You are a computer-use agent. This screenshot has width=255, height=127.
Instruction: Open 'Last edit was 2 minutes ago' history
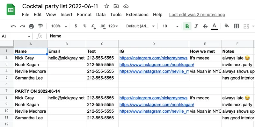[x=197, y=15]
